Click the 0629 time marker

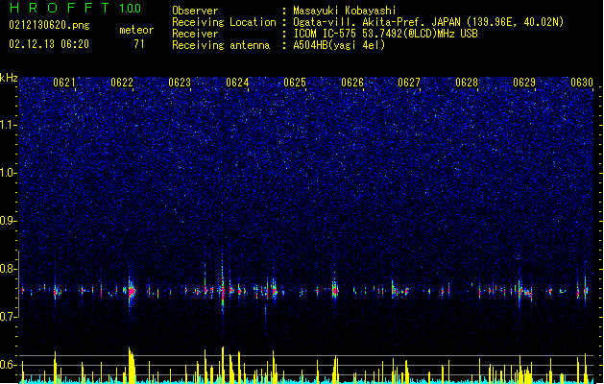(524, 83)
